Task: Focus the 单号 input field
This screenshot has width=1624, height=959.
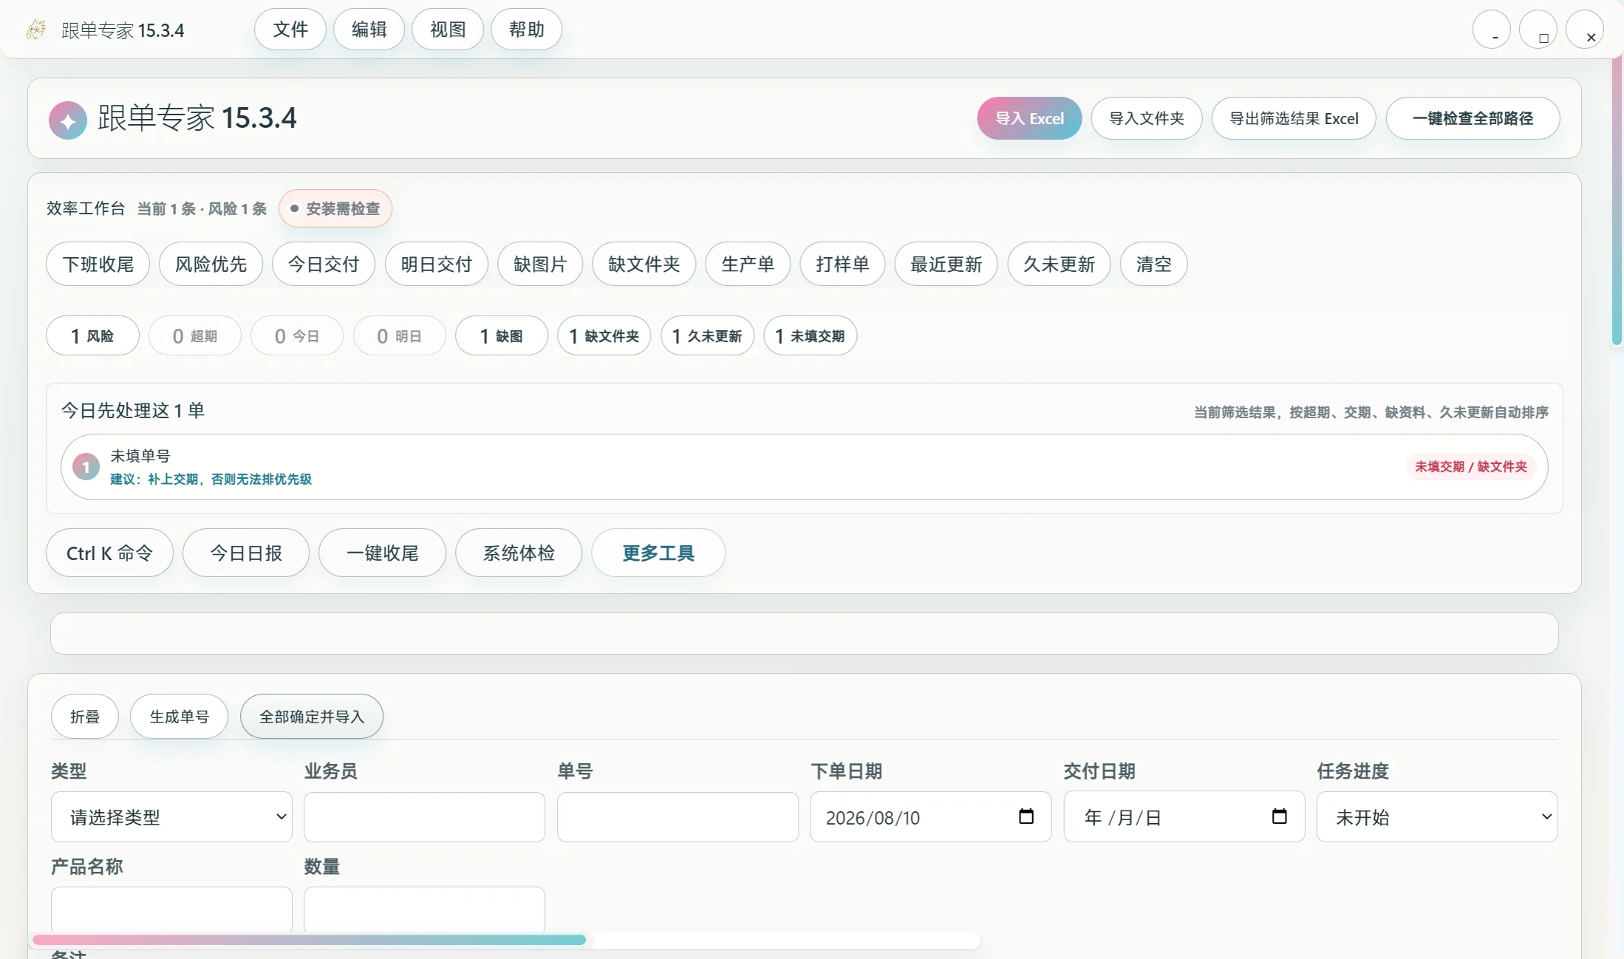Action: 678,817
